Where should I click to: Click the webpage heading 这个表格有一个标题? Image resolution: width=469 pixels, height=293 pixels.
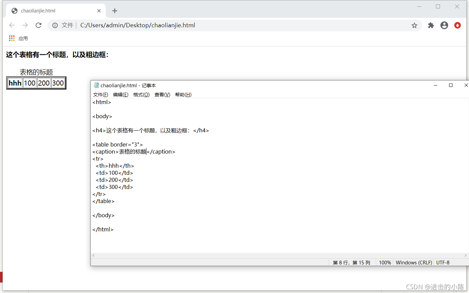tap(57, 55)
